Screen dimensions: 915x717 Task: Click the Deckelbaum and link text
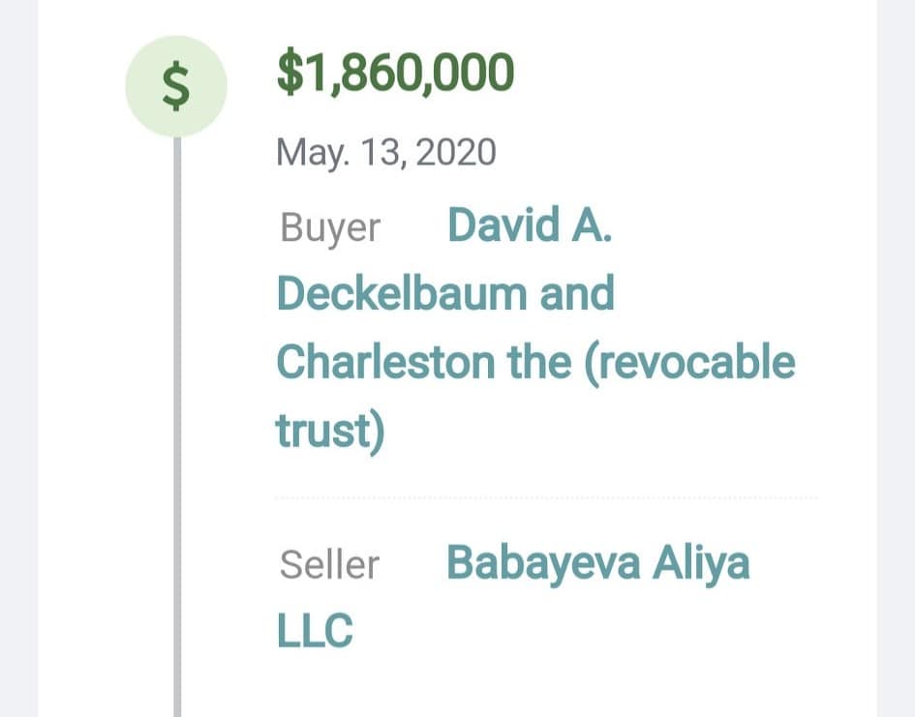click(445, 293)
